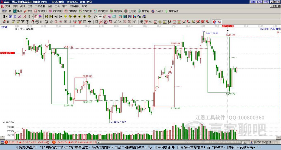Open the 工具 menu
This screenshot has width=281, height=150.
pos(57,6)
